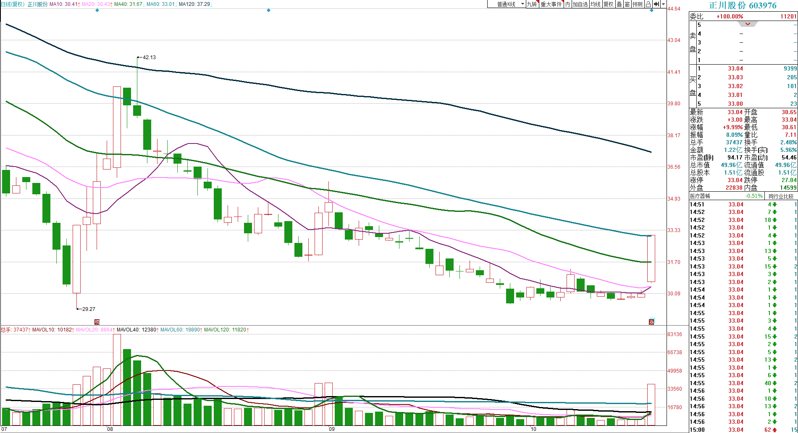The image size is (798, 433).
Task: Open 同行业比较 industry comparison
Action: pyautogui.click(x=781, y=196)
